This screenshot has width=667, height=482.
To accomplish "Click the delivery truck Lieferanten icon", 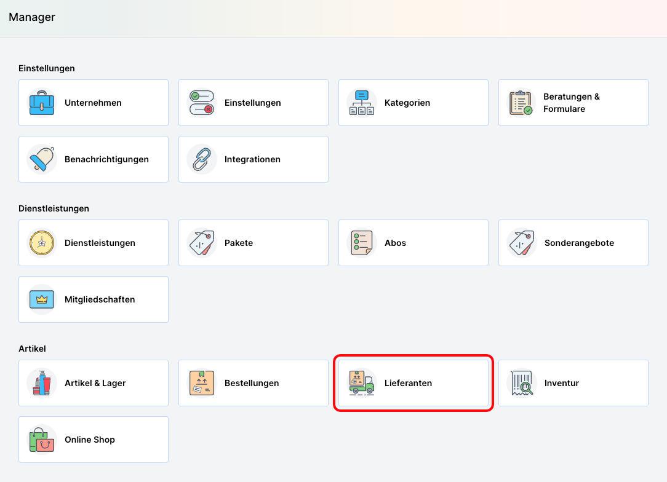I will pos(362,383).
